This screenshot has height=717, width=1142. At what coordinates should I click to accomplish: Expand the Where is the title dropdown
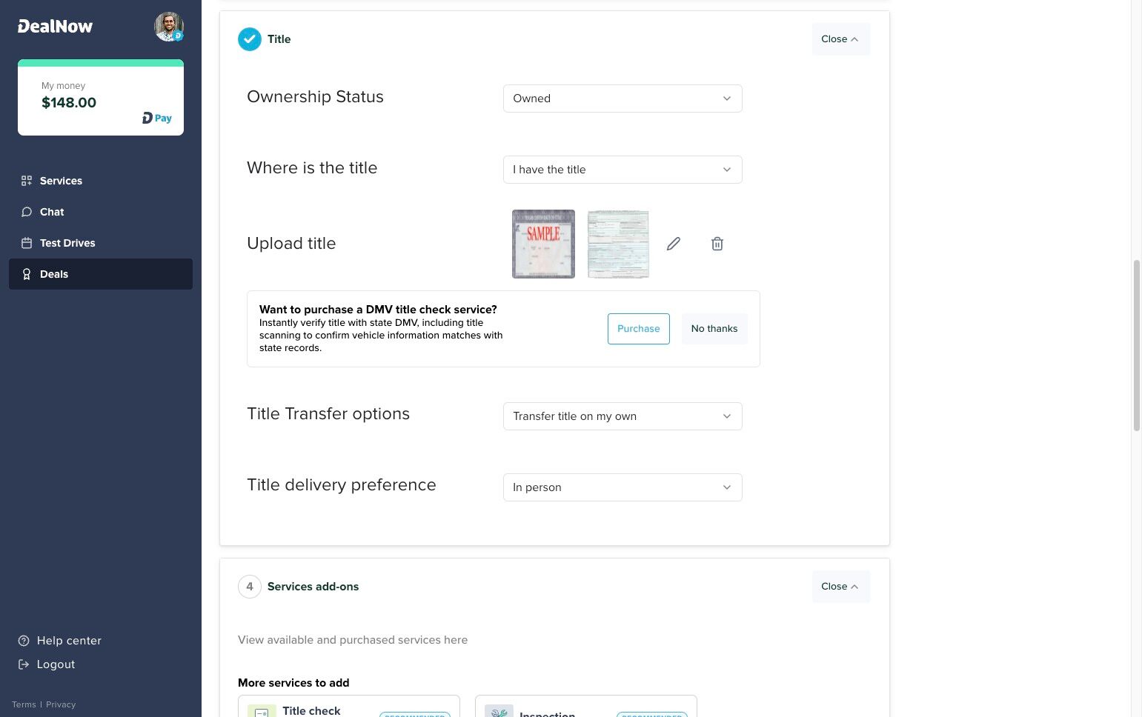tap(622, 170)
